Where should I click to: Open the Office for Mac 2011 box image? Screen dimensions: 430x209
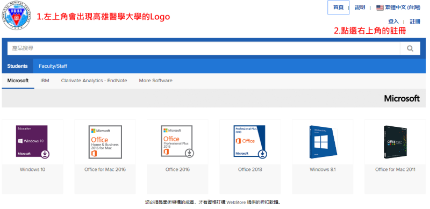396,142
